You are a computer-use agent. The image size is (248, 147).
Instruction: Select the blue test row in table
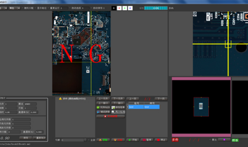(x=144, y=107)
